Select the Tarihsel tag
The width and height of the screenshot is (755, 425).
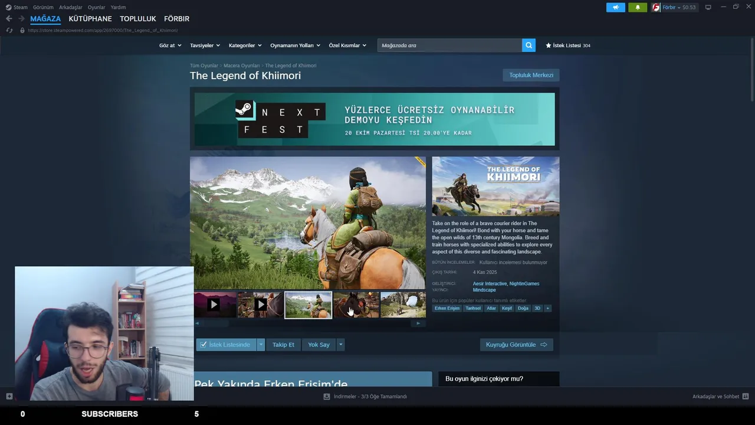click(x=473, y=308)
